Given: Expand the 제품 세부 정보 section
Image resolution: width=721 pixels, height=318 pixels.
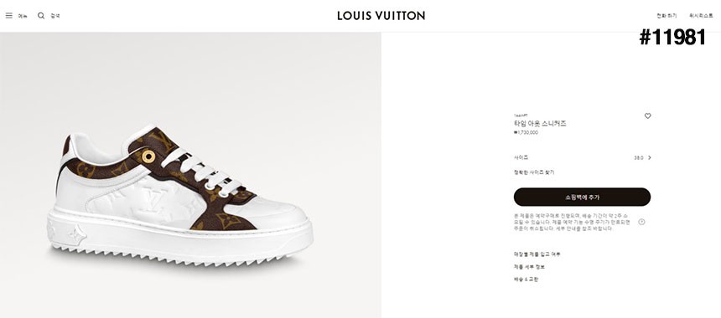Looking at the screenshot, I should [529, 267].
